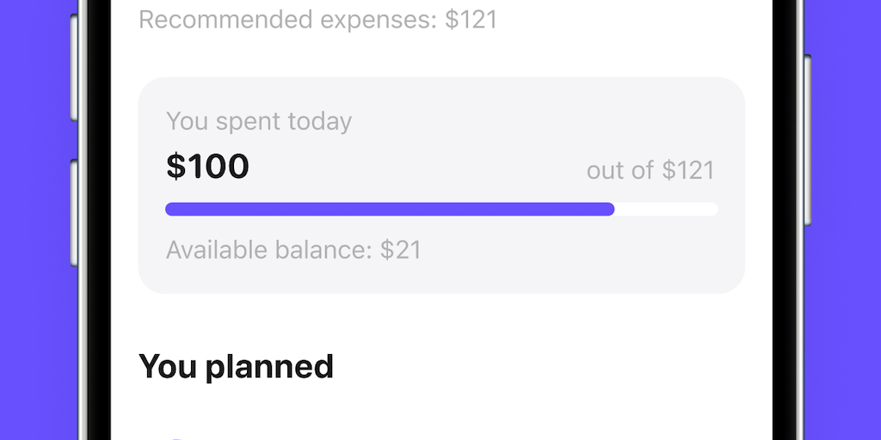881x440 pixels.
Task: Click the $121 value in Recommended expenses
Action: point(471,20)
